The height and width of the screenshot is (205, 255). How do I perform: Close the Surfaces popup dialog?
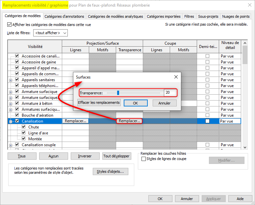176,77
